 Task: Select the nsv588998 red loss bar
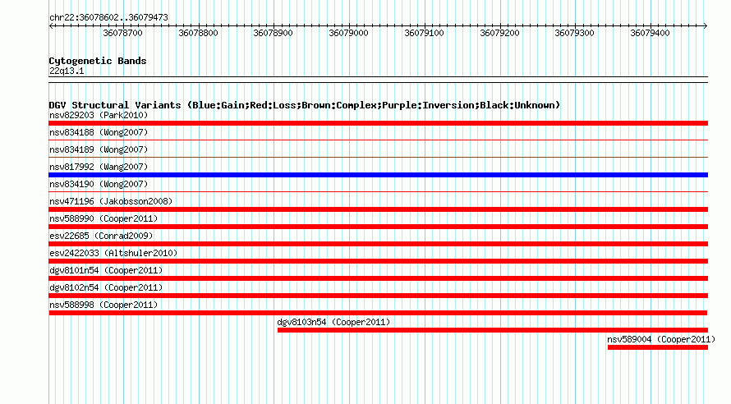pyautogui.click(x=378, y=313)
